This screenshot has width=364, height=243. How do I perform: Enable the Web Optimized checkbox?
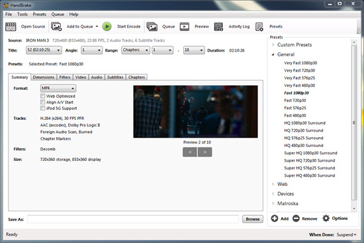pos(43,96)
